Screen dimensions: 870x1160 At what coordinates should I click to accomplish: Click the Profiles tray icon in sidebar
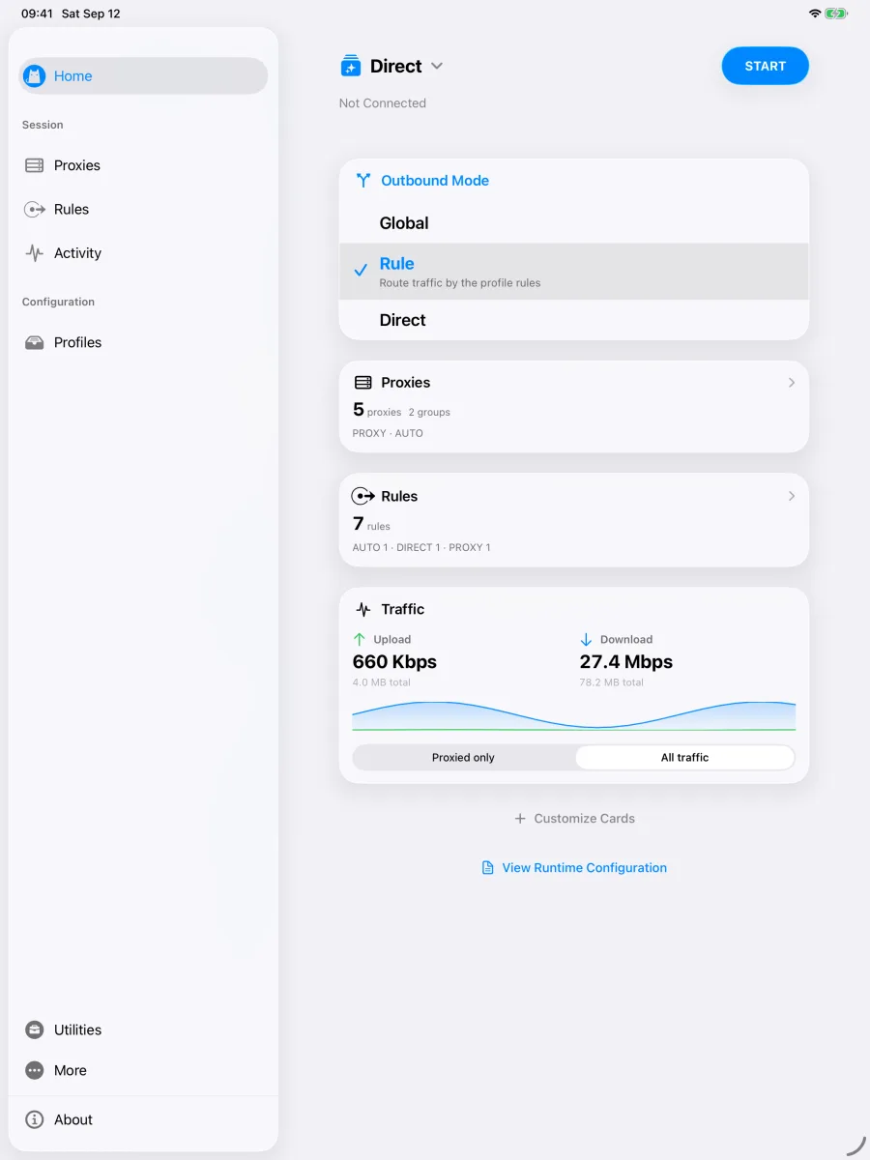tap(35, 342)
